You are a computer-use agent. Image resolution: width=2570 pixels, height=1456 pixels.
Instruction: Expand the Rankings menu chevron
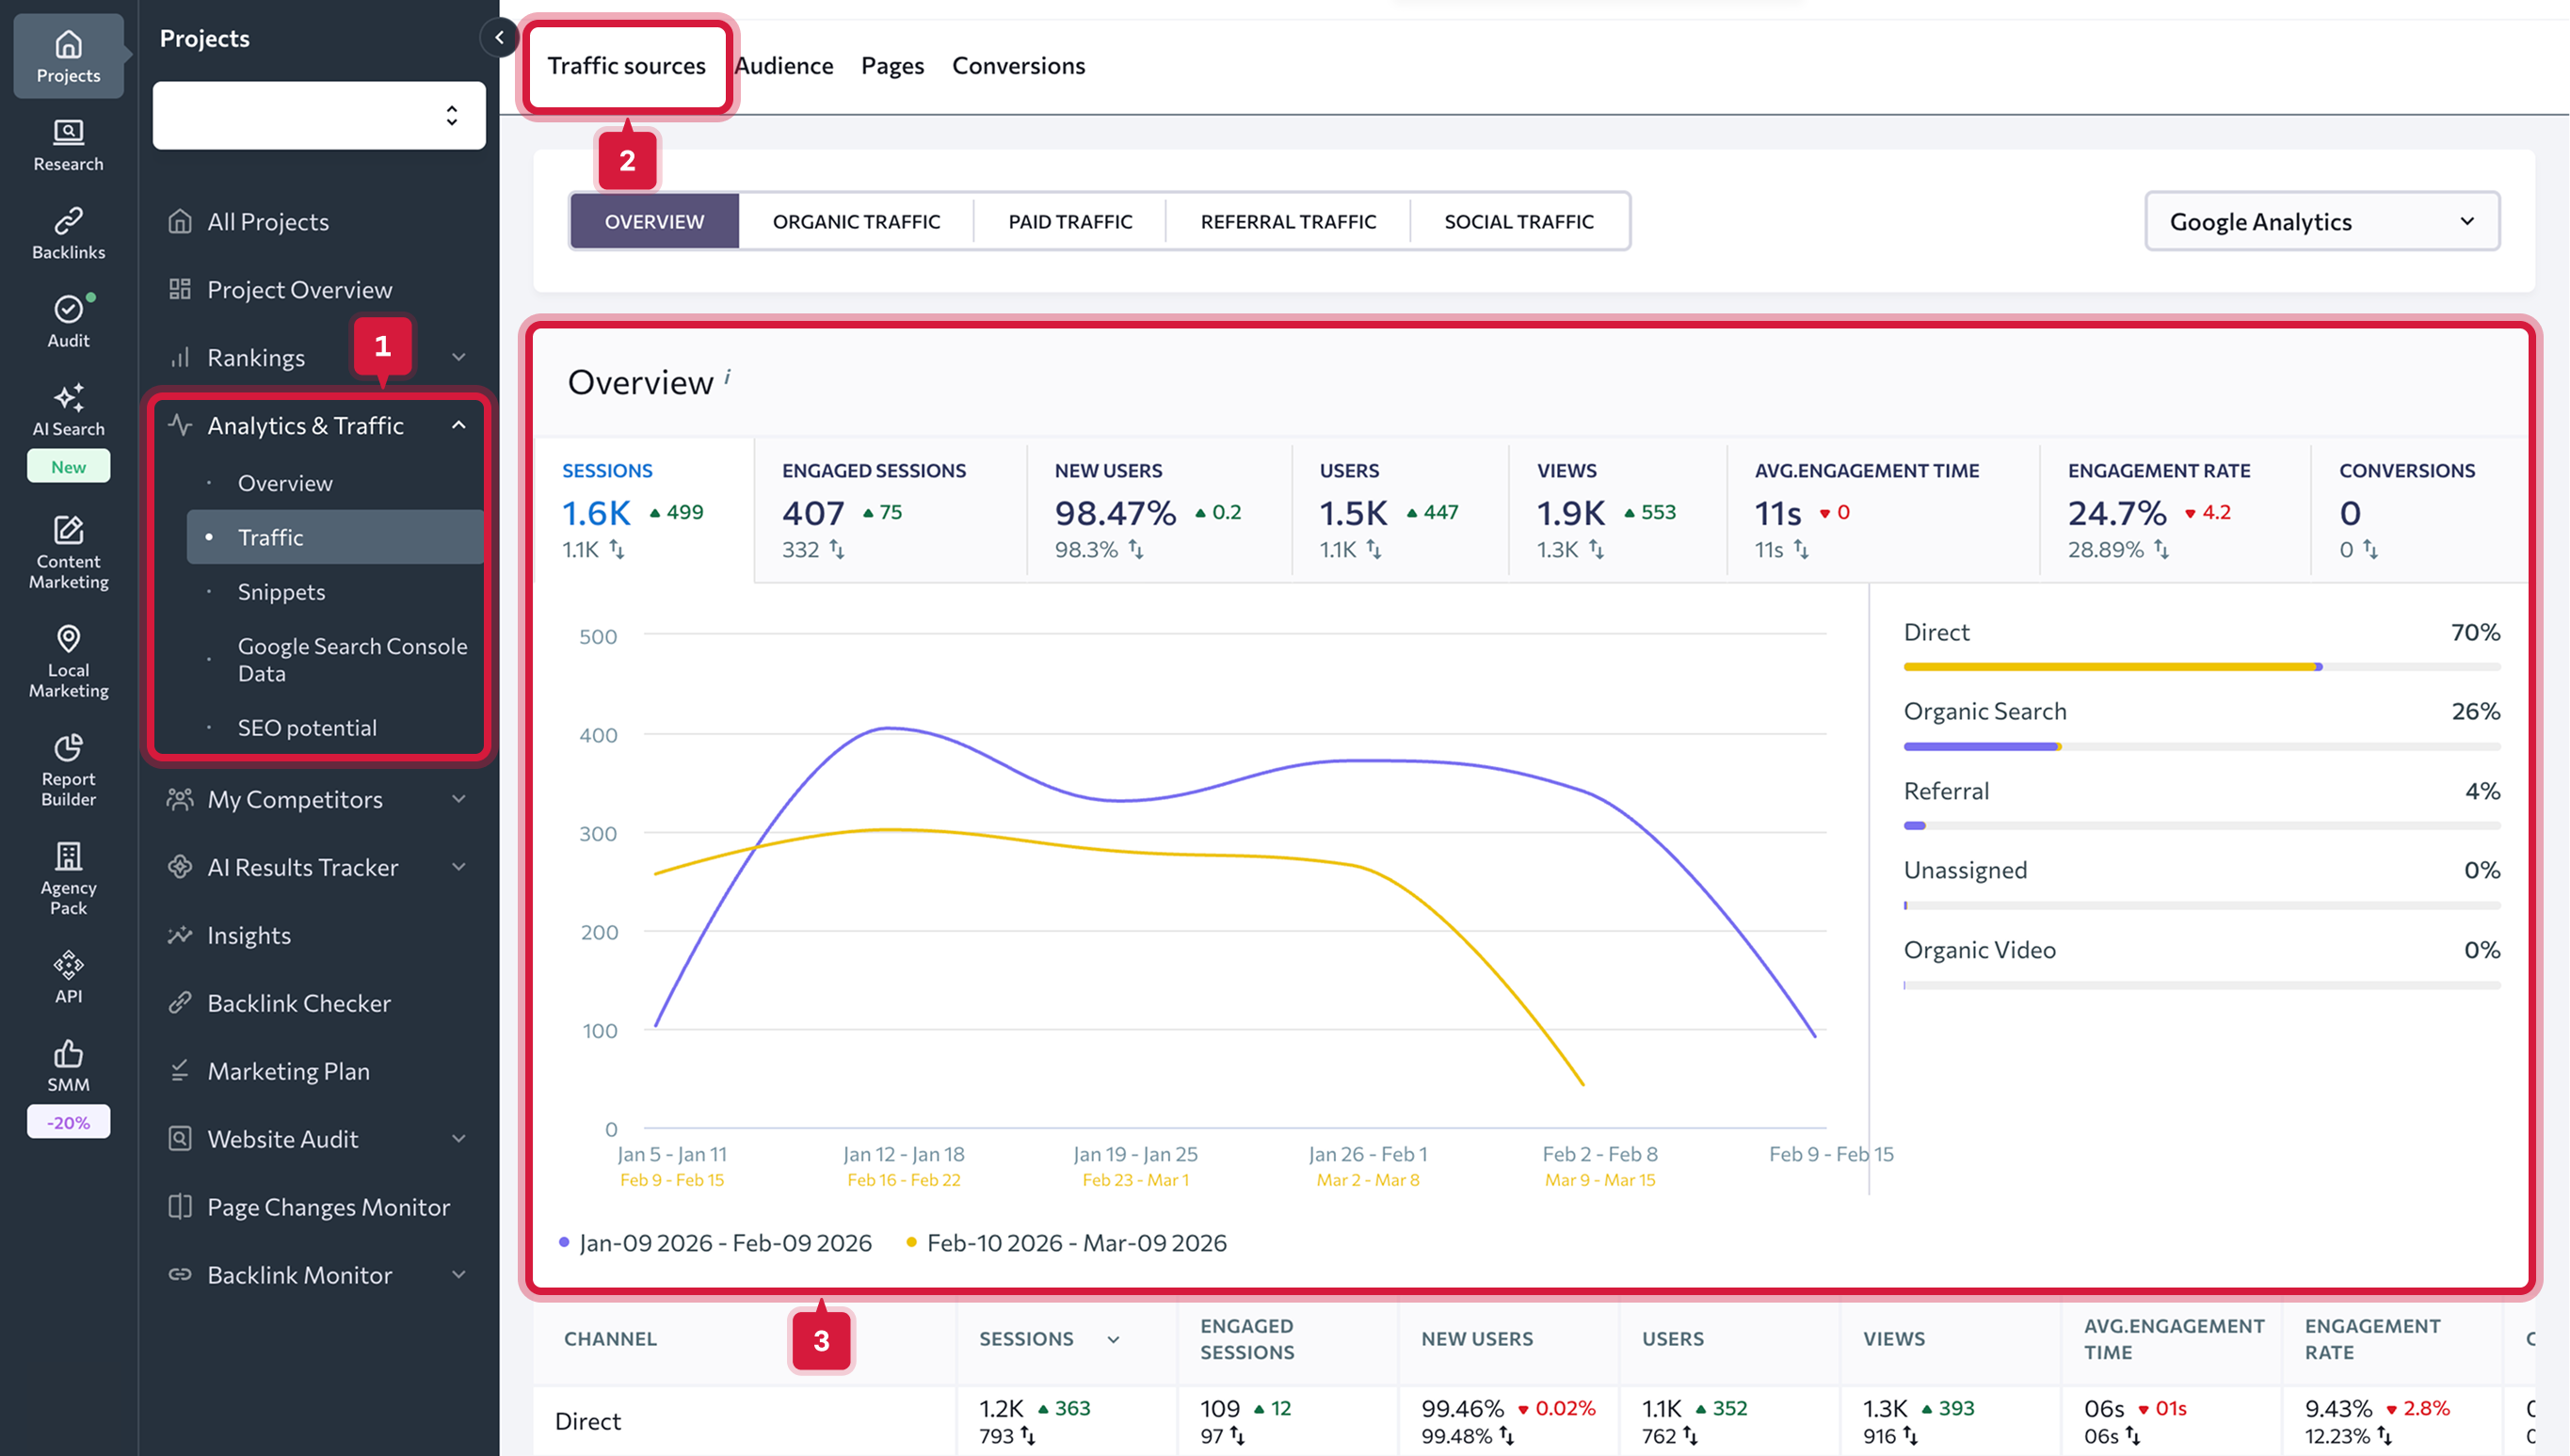click(458, 357)
